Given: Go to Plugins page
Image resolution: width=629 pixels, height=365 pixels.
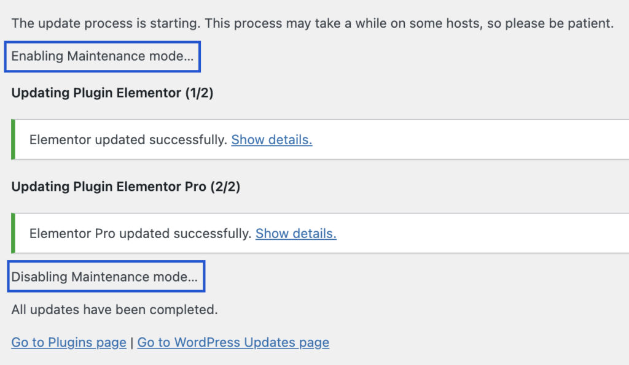Looking at the screenshot, I should [x=69, y=342].
